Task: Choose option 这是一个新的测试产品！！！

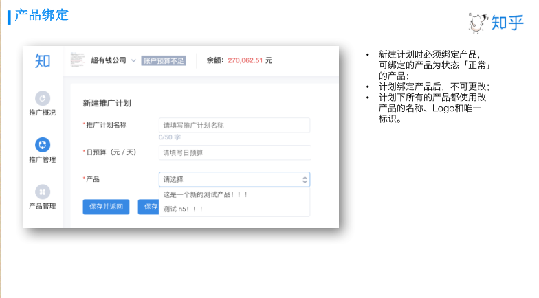Action: (x=206, y=194)
